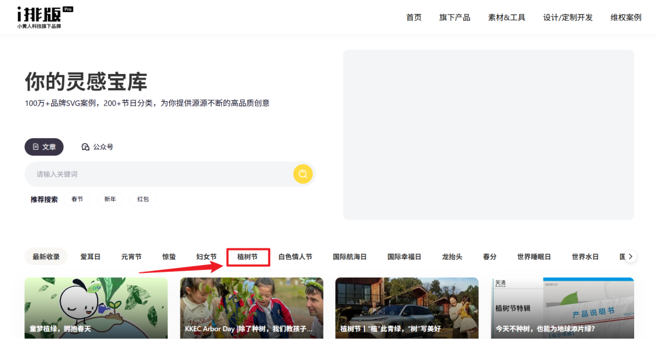
Task: Select the 龙抬头 category tab
Action: pos(452,257)
